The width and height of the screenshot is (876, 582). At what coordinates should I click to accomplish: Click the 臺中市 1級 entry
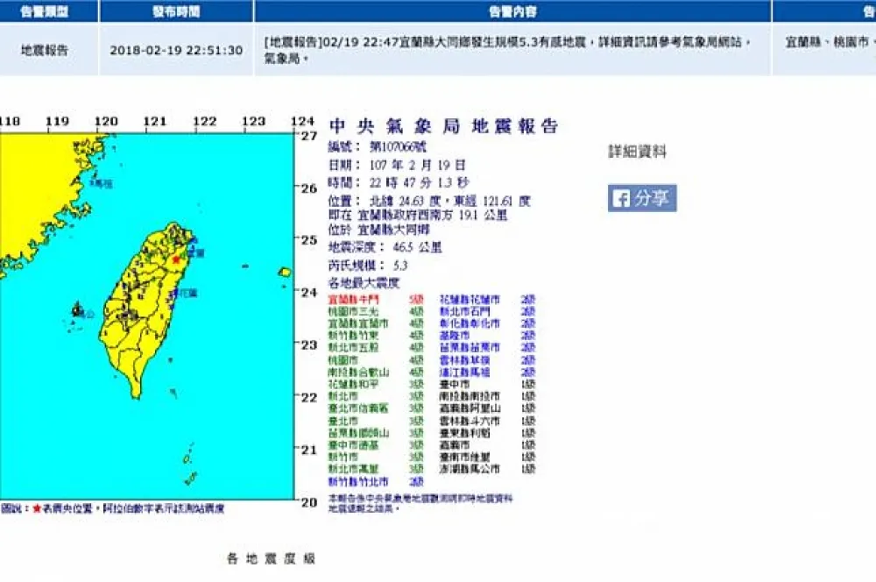pos(487,384)
